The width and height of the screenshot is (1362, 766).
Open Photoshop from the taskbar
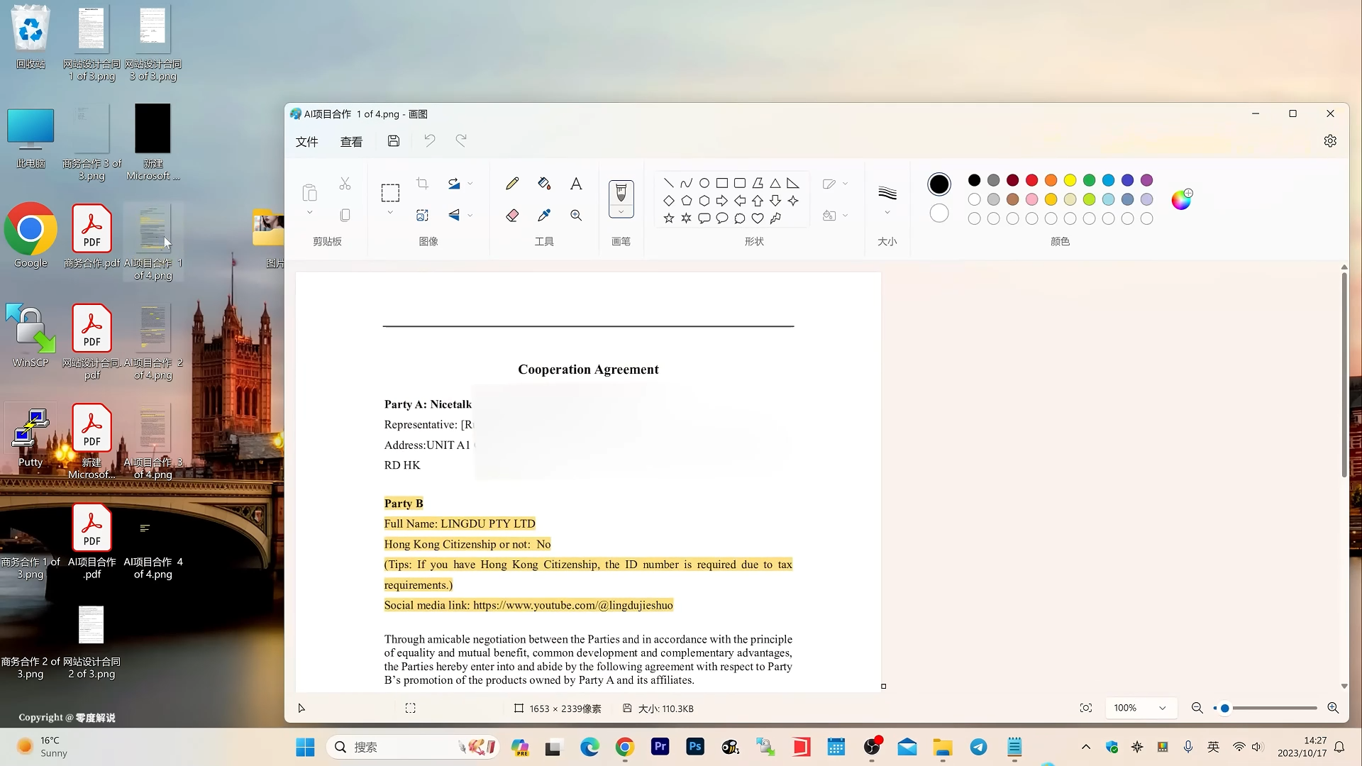[x=695, y=747]
